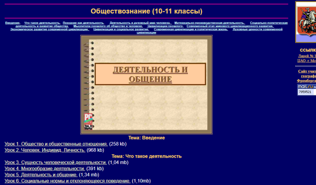
Task: Open 'Цивилизация и социальное развитие' link
Action: click(121, 29)
